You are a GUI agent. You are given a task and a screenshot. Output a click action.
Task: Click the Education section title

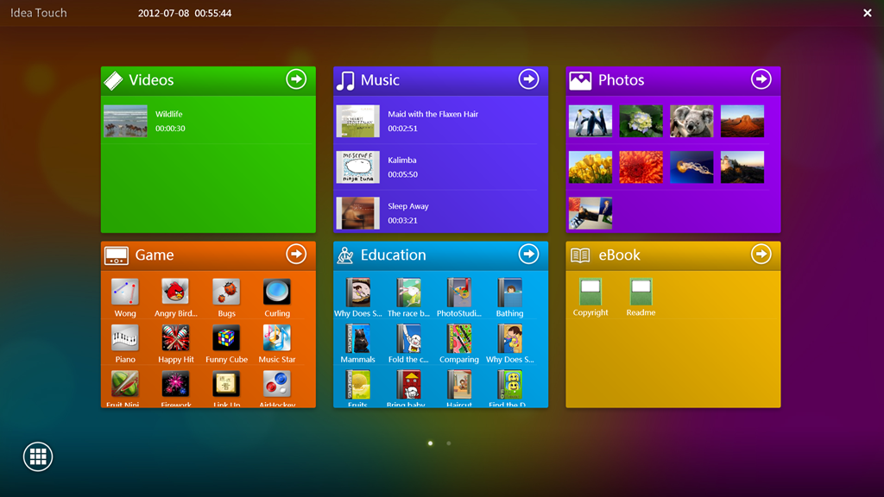pyautogui.click(x=393, y=255)
